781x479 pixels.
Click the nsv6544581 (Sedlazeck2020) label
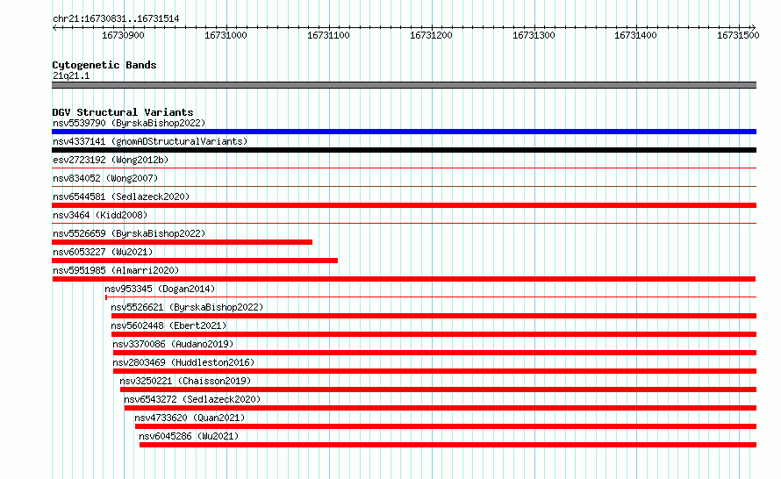[x=121, y=197]
